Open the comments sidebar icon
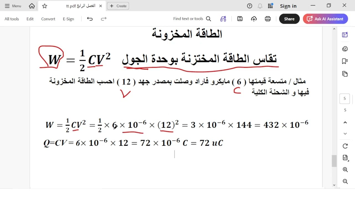This screenshot has height=199, width=355. point(345,49)
